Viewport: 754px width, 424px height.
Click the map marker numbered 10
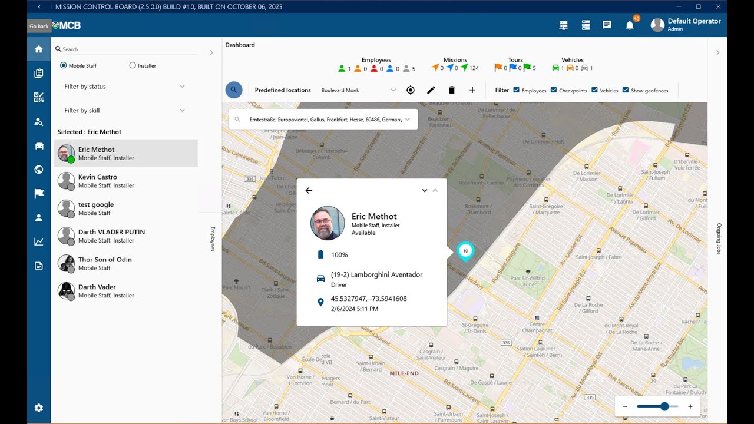[x=465, y=251]
